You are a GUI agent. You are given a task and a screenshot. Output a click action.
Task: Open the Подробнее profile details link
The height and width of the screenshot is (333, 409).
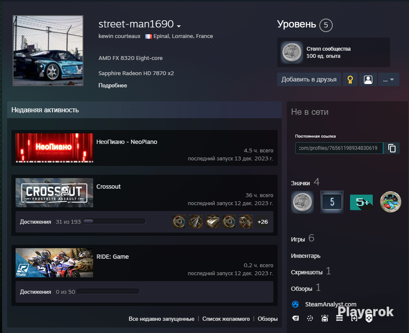(113, 86)
